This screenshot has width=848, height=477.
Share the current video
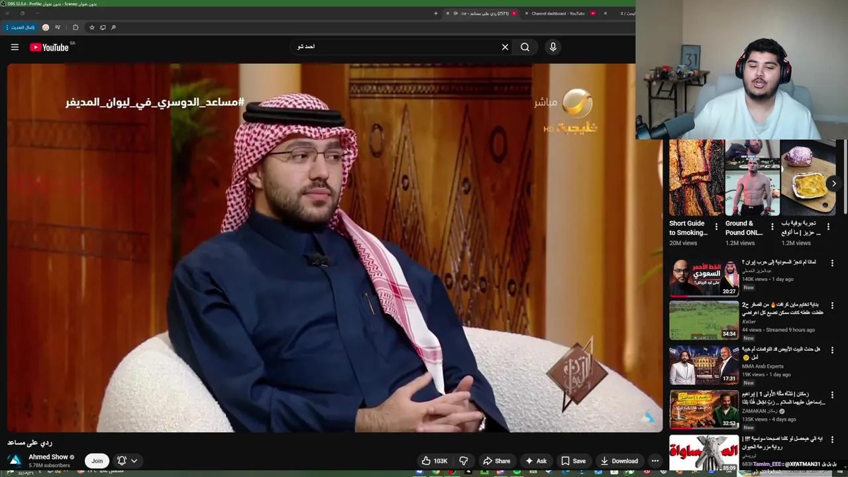497,461
